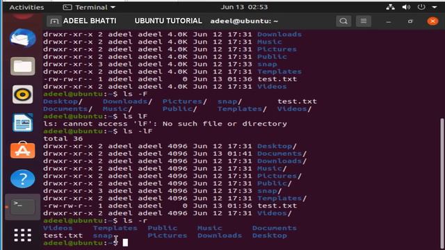The image size is (445, 250).
Task: Click 'Videos/' in the ls -lF listing
Action: pos(275,213)
